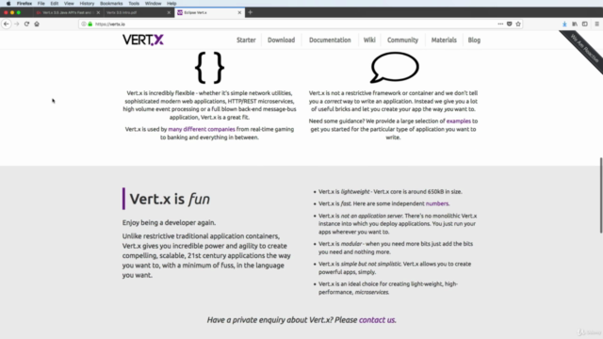
Task: Close the Eclipse Vert.x tab
Action: click(239, 12)
